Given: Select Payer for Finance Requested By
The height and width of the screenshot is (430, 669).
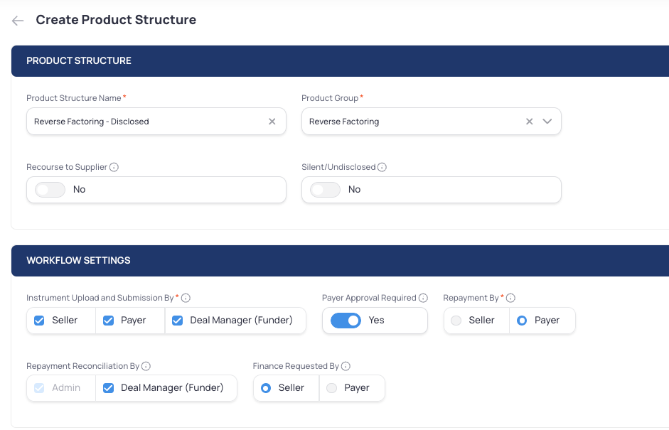Looking at the screenshot, I should coord(331,388).
